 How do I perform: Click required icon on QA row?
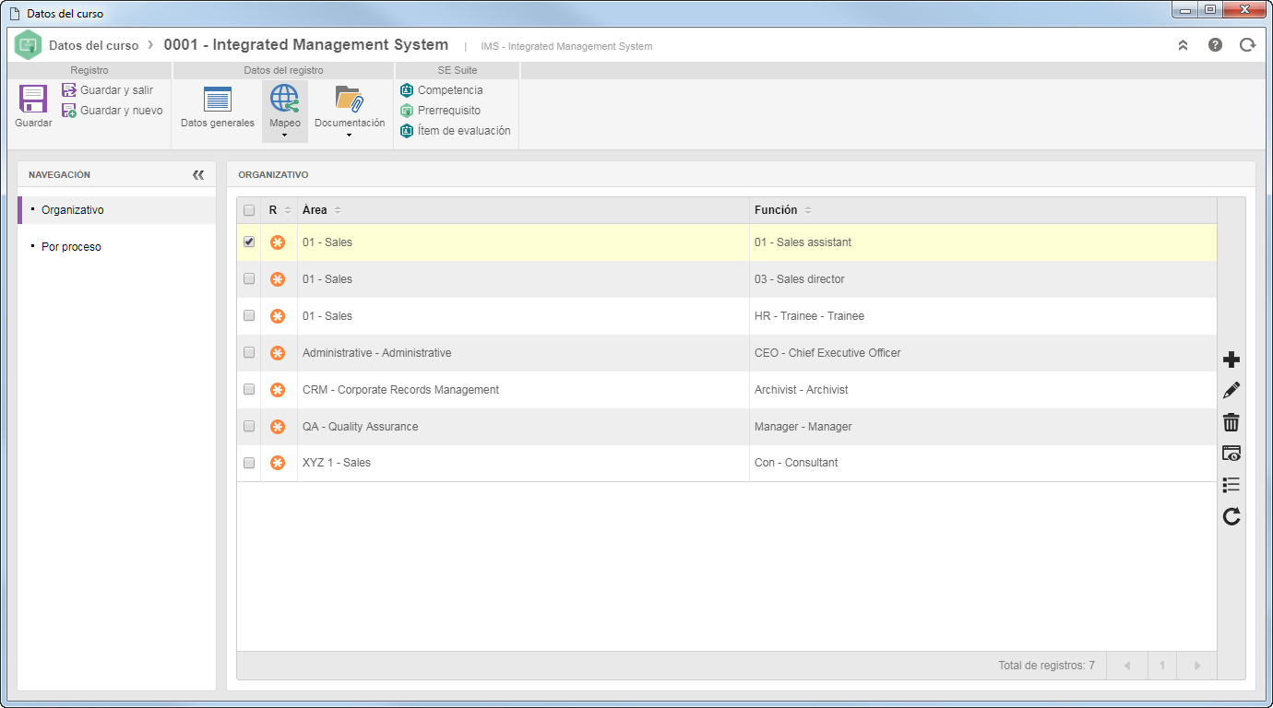tap(278, 427)
